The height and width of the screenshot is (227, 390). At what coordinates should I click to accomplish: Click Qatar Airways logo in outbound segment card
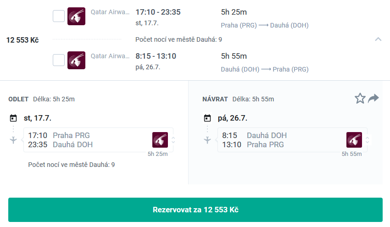(160, 140)
